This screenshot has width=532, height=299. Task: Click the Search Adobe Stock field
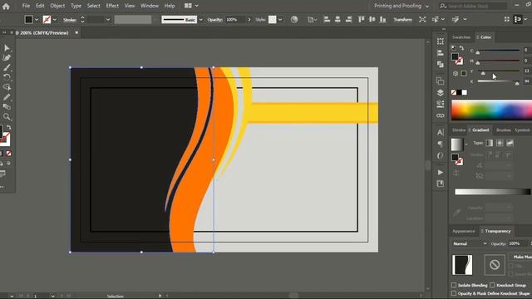pyautogui.click(x=473, y=6)
